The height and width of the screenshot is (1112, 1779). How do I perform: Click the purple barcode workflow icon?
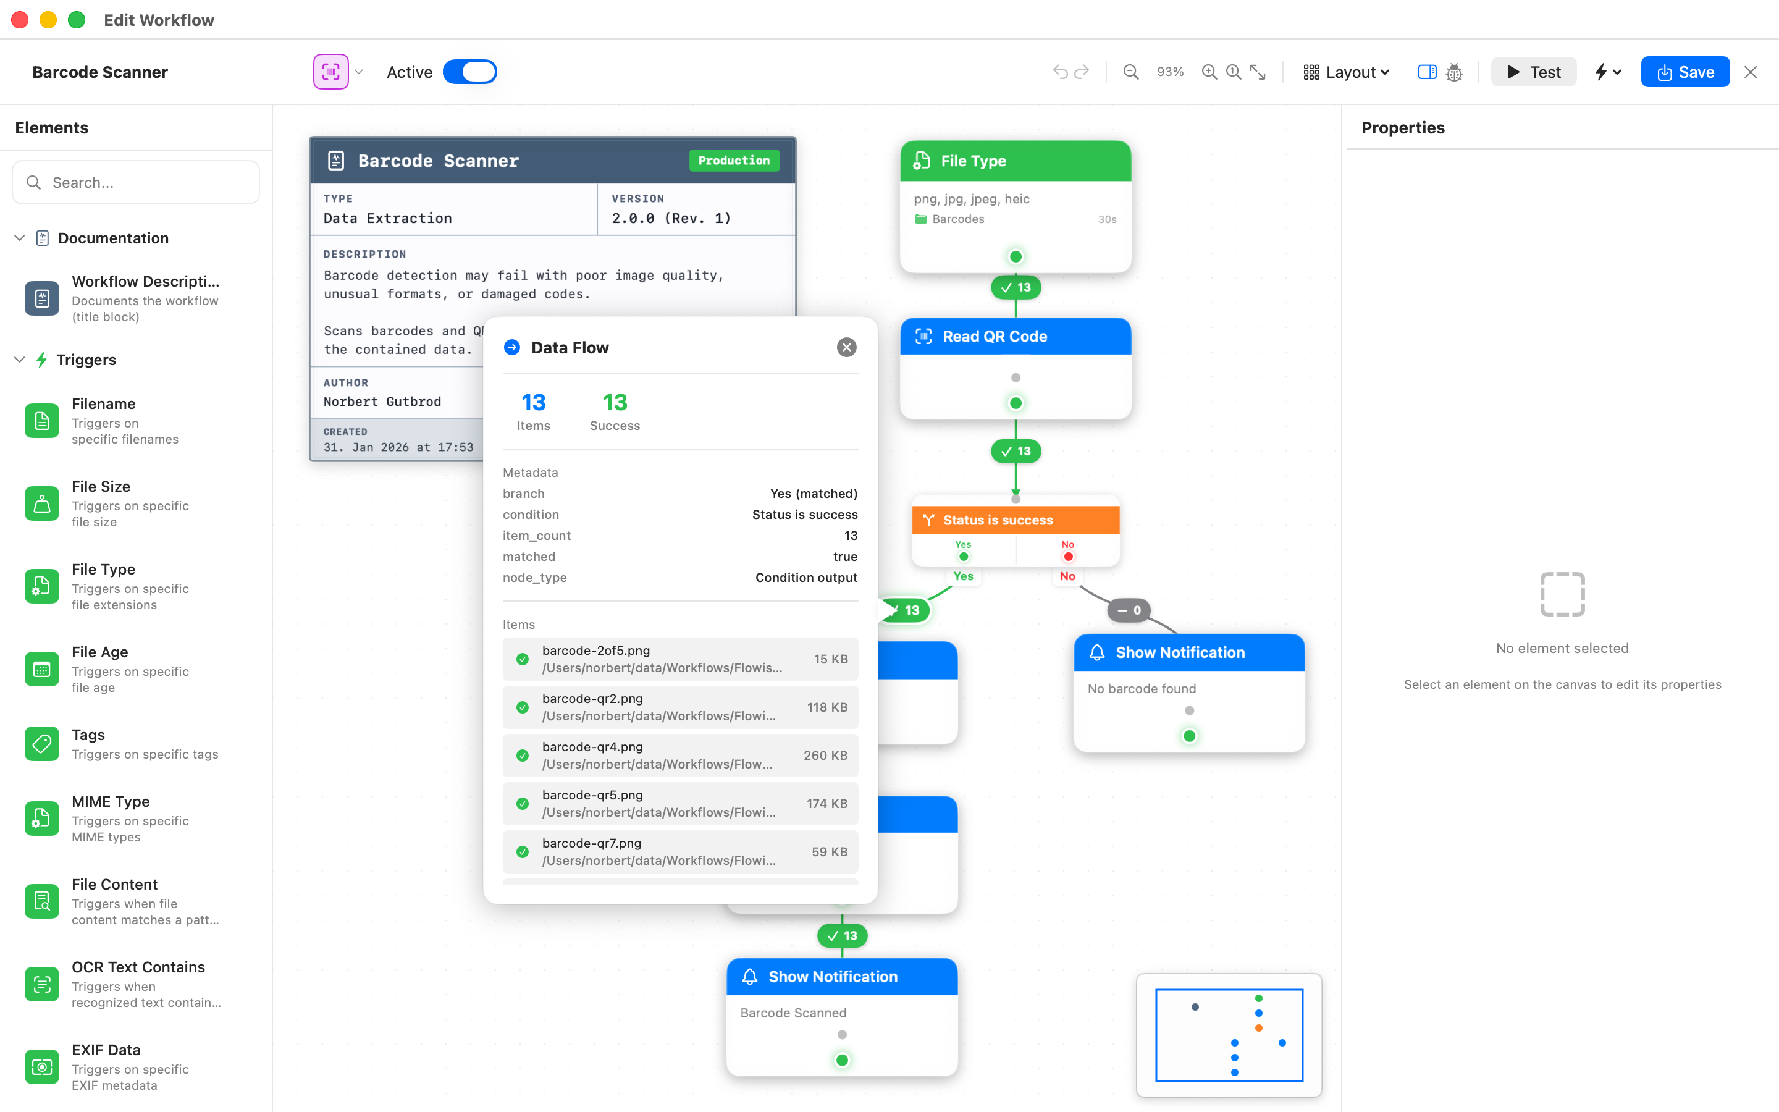(331, 71)
